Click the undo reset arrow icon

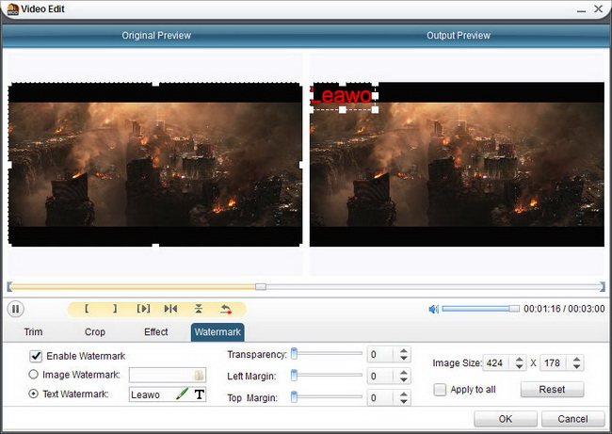(226, 309)
